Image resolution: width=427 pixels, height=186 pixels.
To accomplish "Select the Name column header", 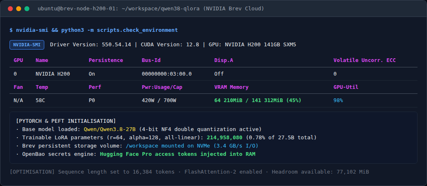I will click(x=42, y=60).
